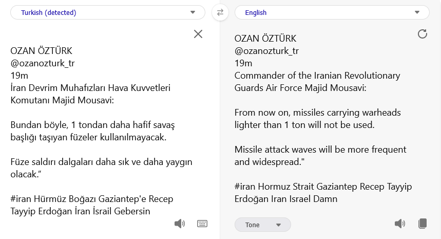Image resolution: width=441 pixels, height=239 pixels.
Task: Click the name OZAN ÖZTÜRK in source text
Action: click(42, 51)
